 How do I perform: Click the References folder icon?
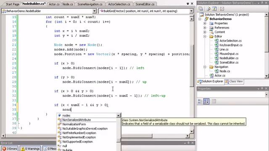pos(211,28)
